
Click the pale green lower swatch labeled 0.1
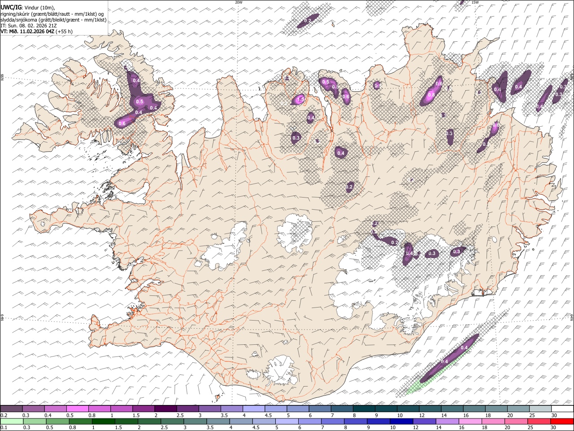coord(11,421)
